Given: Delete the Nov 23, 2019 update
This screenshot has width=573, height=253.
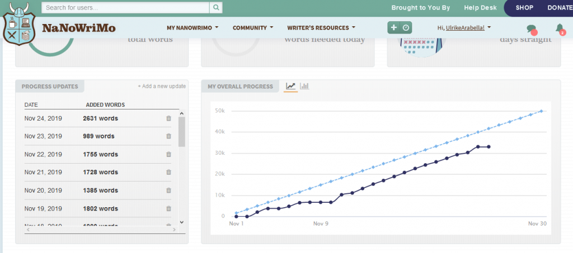Looking at the screenshot, I should click(x=168, y=136).
